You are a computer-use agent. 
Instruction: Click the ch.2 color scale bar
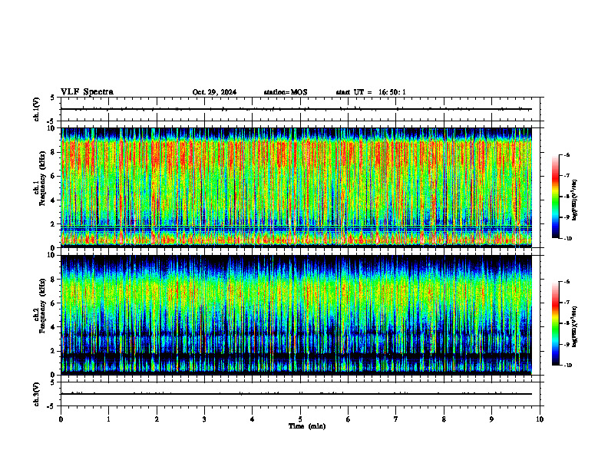coord(556,323)
